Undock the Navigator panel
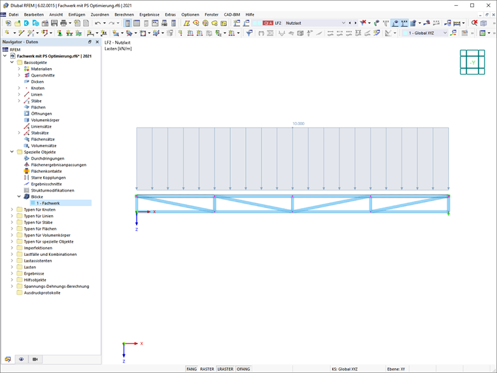Viewport: 497px width, 373px height. pyautogui.click(x=90, y=42)
